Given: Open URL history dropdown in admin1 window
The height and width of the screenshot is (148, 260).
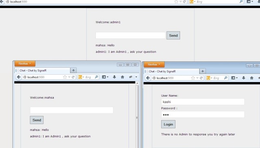Looking at the screenshot, I should [180, 2].
